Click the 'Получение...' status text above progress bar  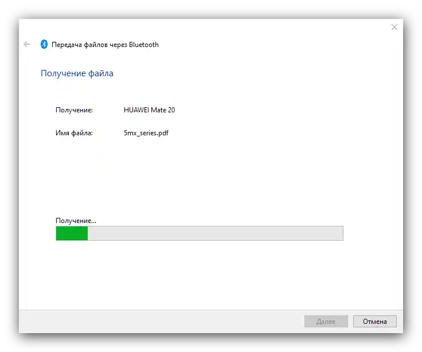point(76,221)
